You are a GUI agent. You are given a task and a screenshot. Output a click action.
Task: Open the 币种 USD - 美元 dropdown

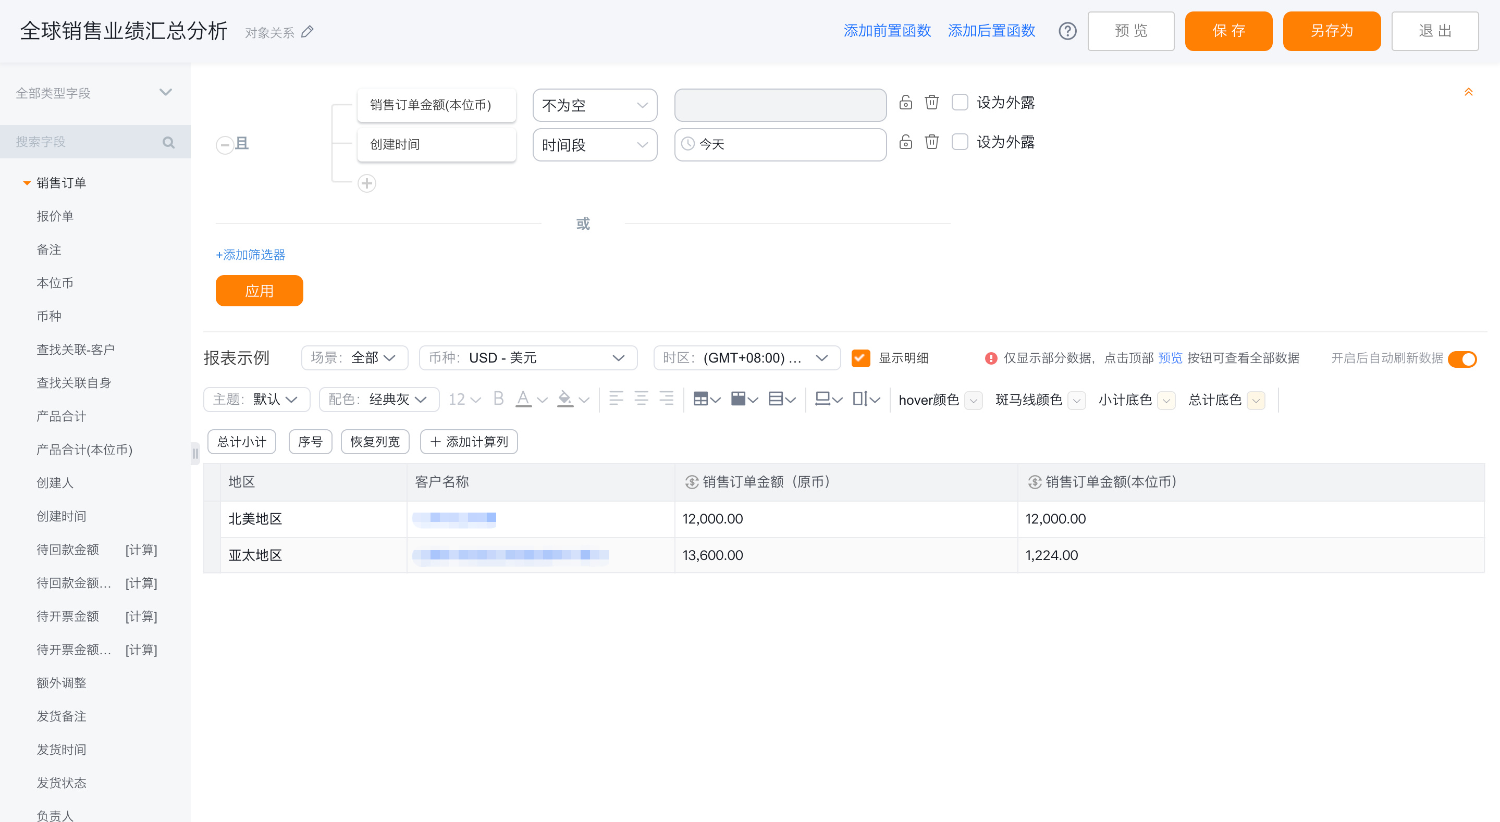click(527, 358)
